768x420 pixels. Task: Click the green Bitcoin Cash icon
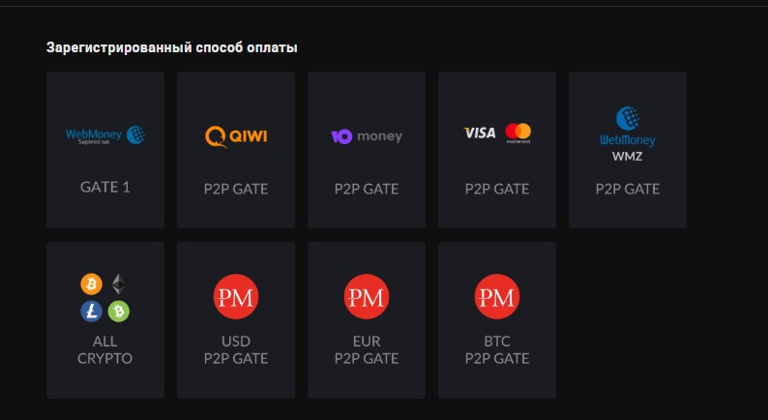[x=119, y=312]
